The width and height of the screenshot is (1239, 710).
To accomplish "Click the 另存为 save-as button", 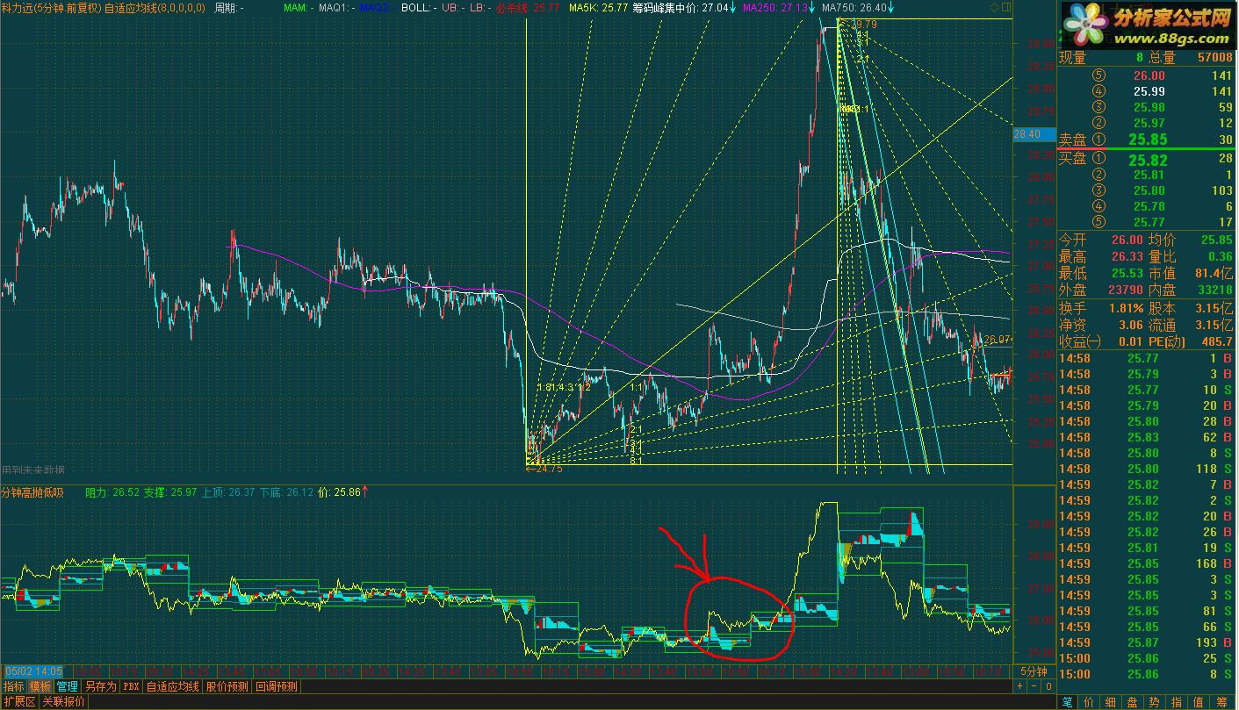I will (x=100, y=686).
